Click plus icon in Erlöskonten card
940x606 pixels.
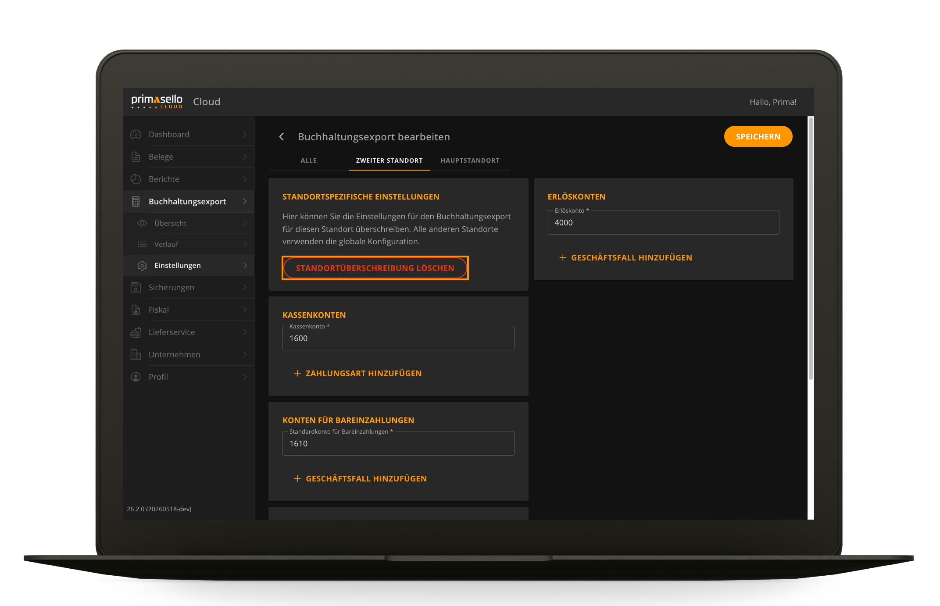(563, 258)
